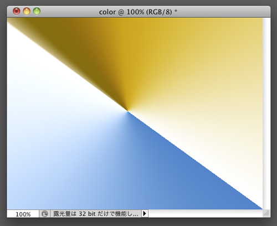The height and width of the screenshot is (226, 277).
Task: Click the empty title bar area beside asterisk
Action: 222,12
